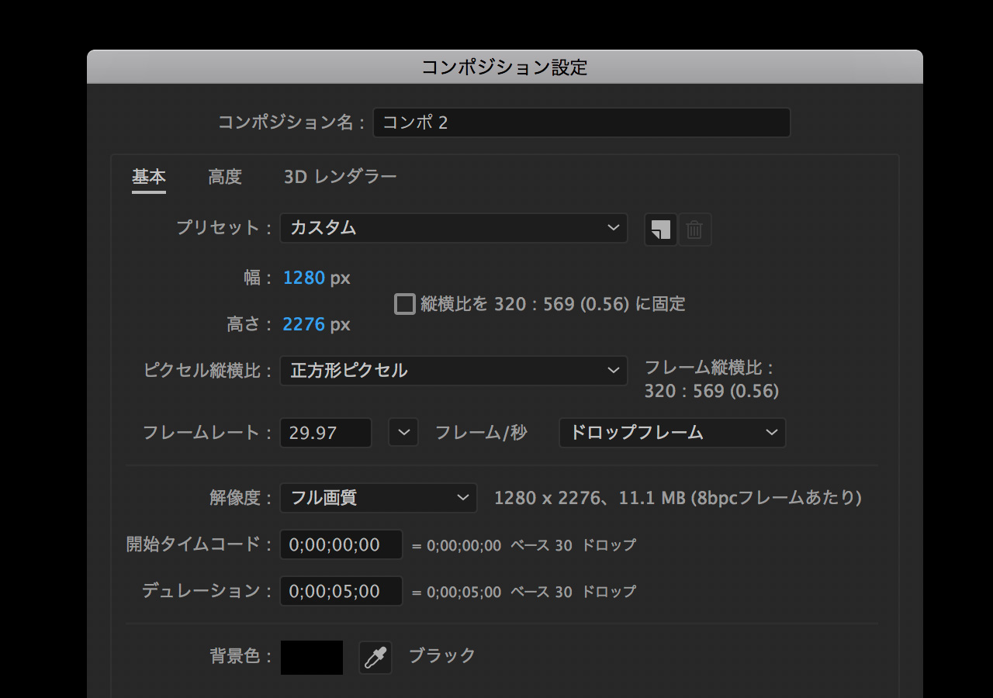
Task: Click the コンポジション設定 dialog title bar
Action: 504,67
